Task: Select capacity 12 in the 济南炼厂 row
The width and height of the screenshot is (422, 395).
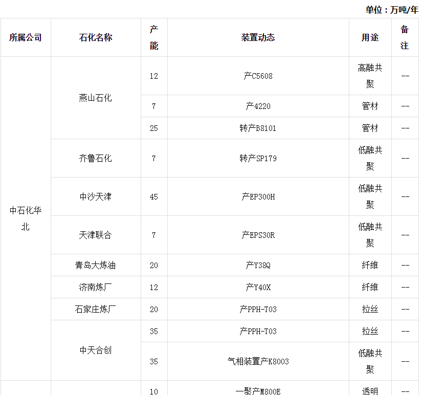Action: point(154,288)
